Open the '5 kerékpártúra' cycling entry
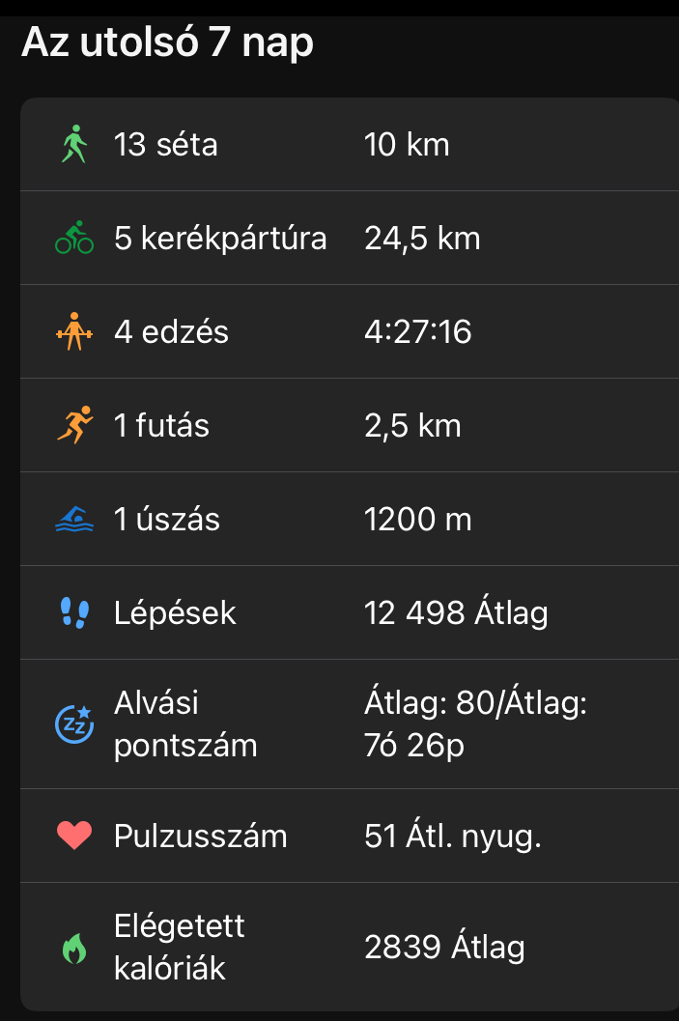Screen dimensions: 679x1021 tap(220, 239)
